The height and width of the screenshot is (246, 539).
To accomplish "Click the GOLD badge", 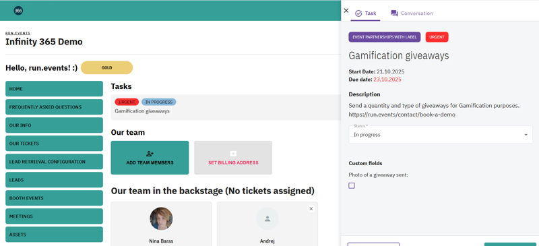I will point(106,68).
